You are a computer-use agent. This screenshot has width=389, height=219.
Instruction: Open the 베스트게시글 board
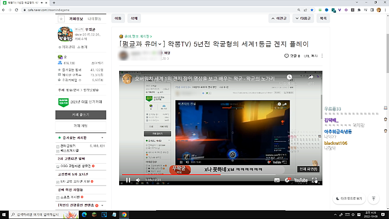pos(70,151)
